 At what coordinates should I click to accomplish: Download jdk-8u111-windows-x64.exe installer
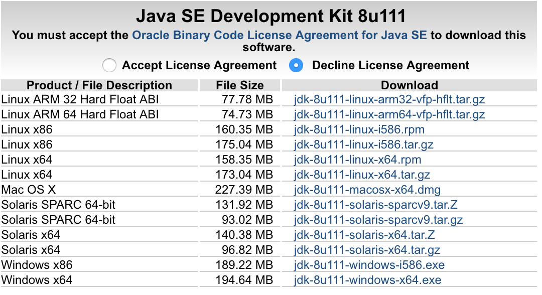(x=368, y=280)
